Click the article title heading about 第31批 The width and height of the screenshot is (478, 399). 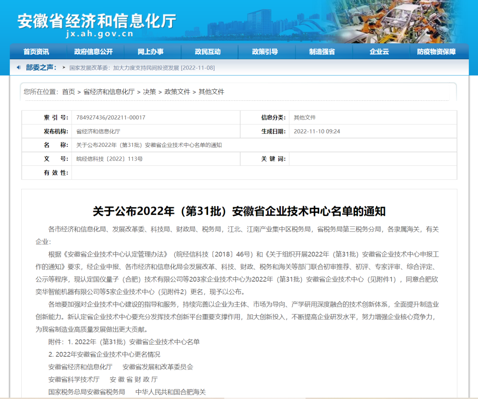(x=239, y=211)
